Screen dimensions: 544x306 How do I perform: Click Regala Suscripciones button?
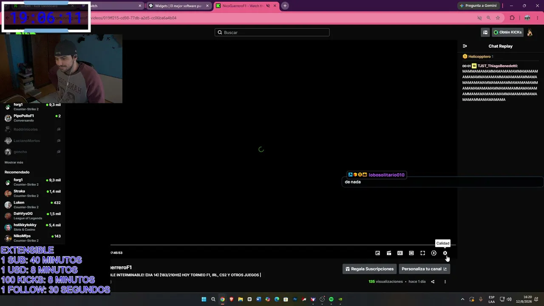(x=369, y=269)
